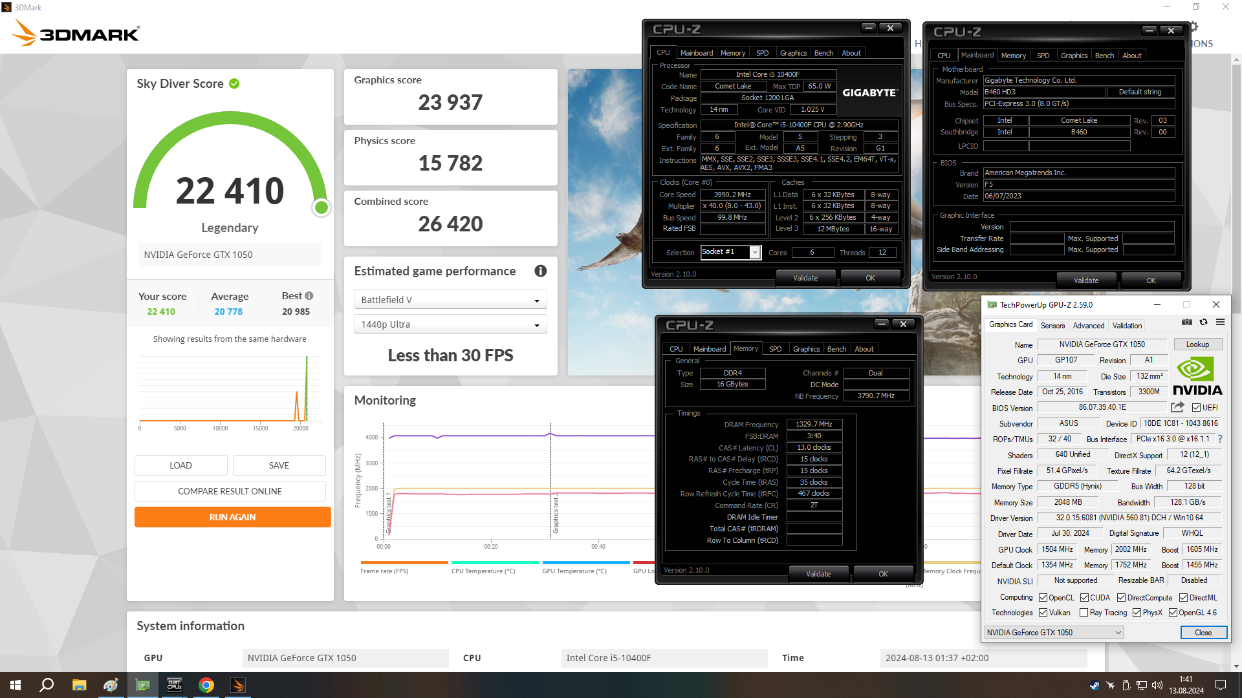Open the GPU-Z hamburger menu

(x=1220, y=322)
